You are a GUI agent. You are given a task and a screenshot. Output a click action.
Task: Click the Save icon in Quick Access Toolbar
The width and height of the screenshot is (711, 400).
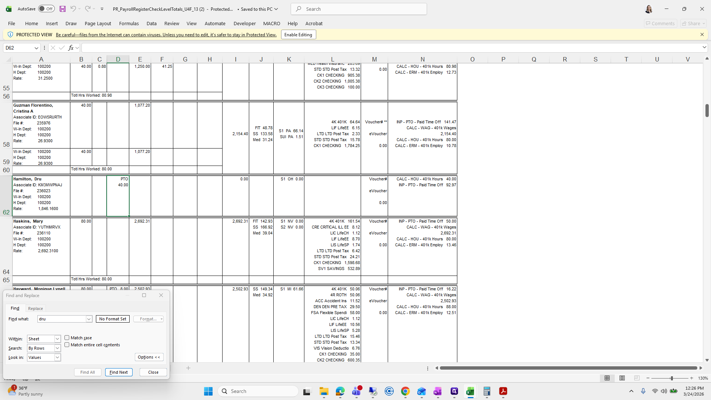(x=62, y=9)
